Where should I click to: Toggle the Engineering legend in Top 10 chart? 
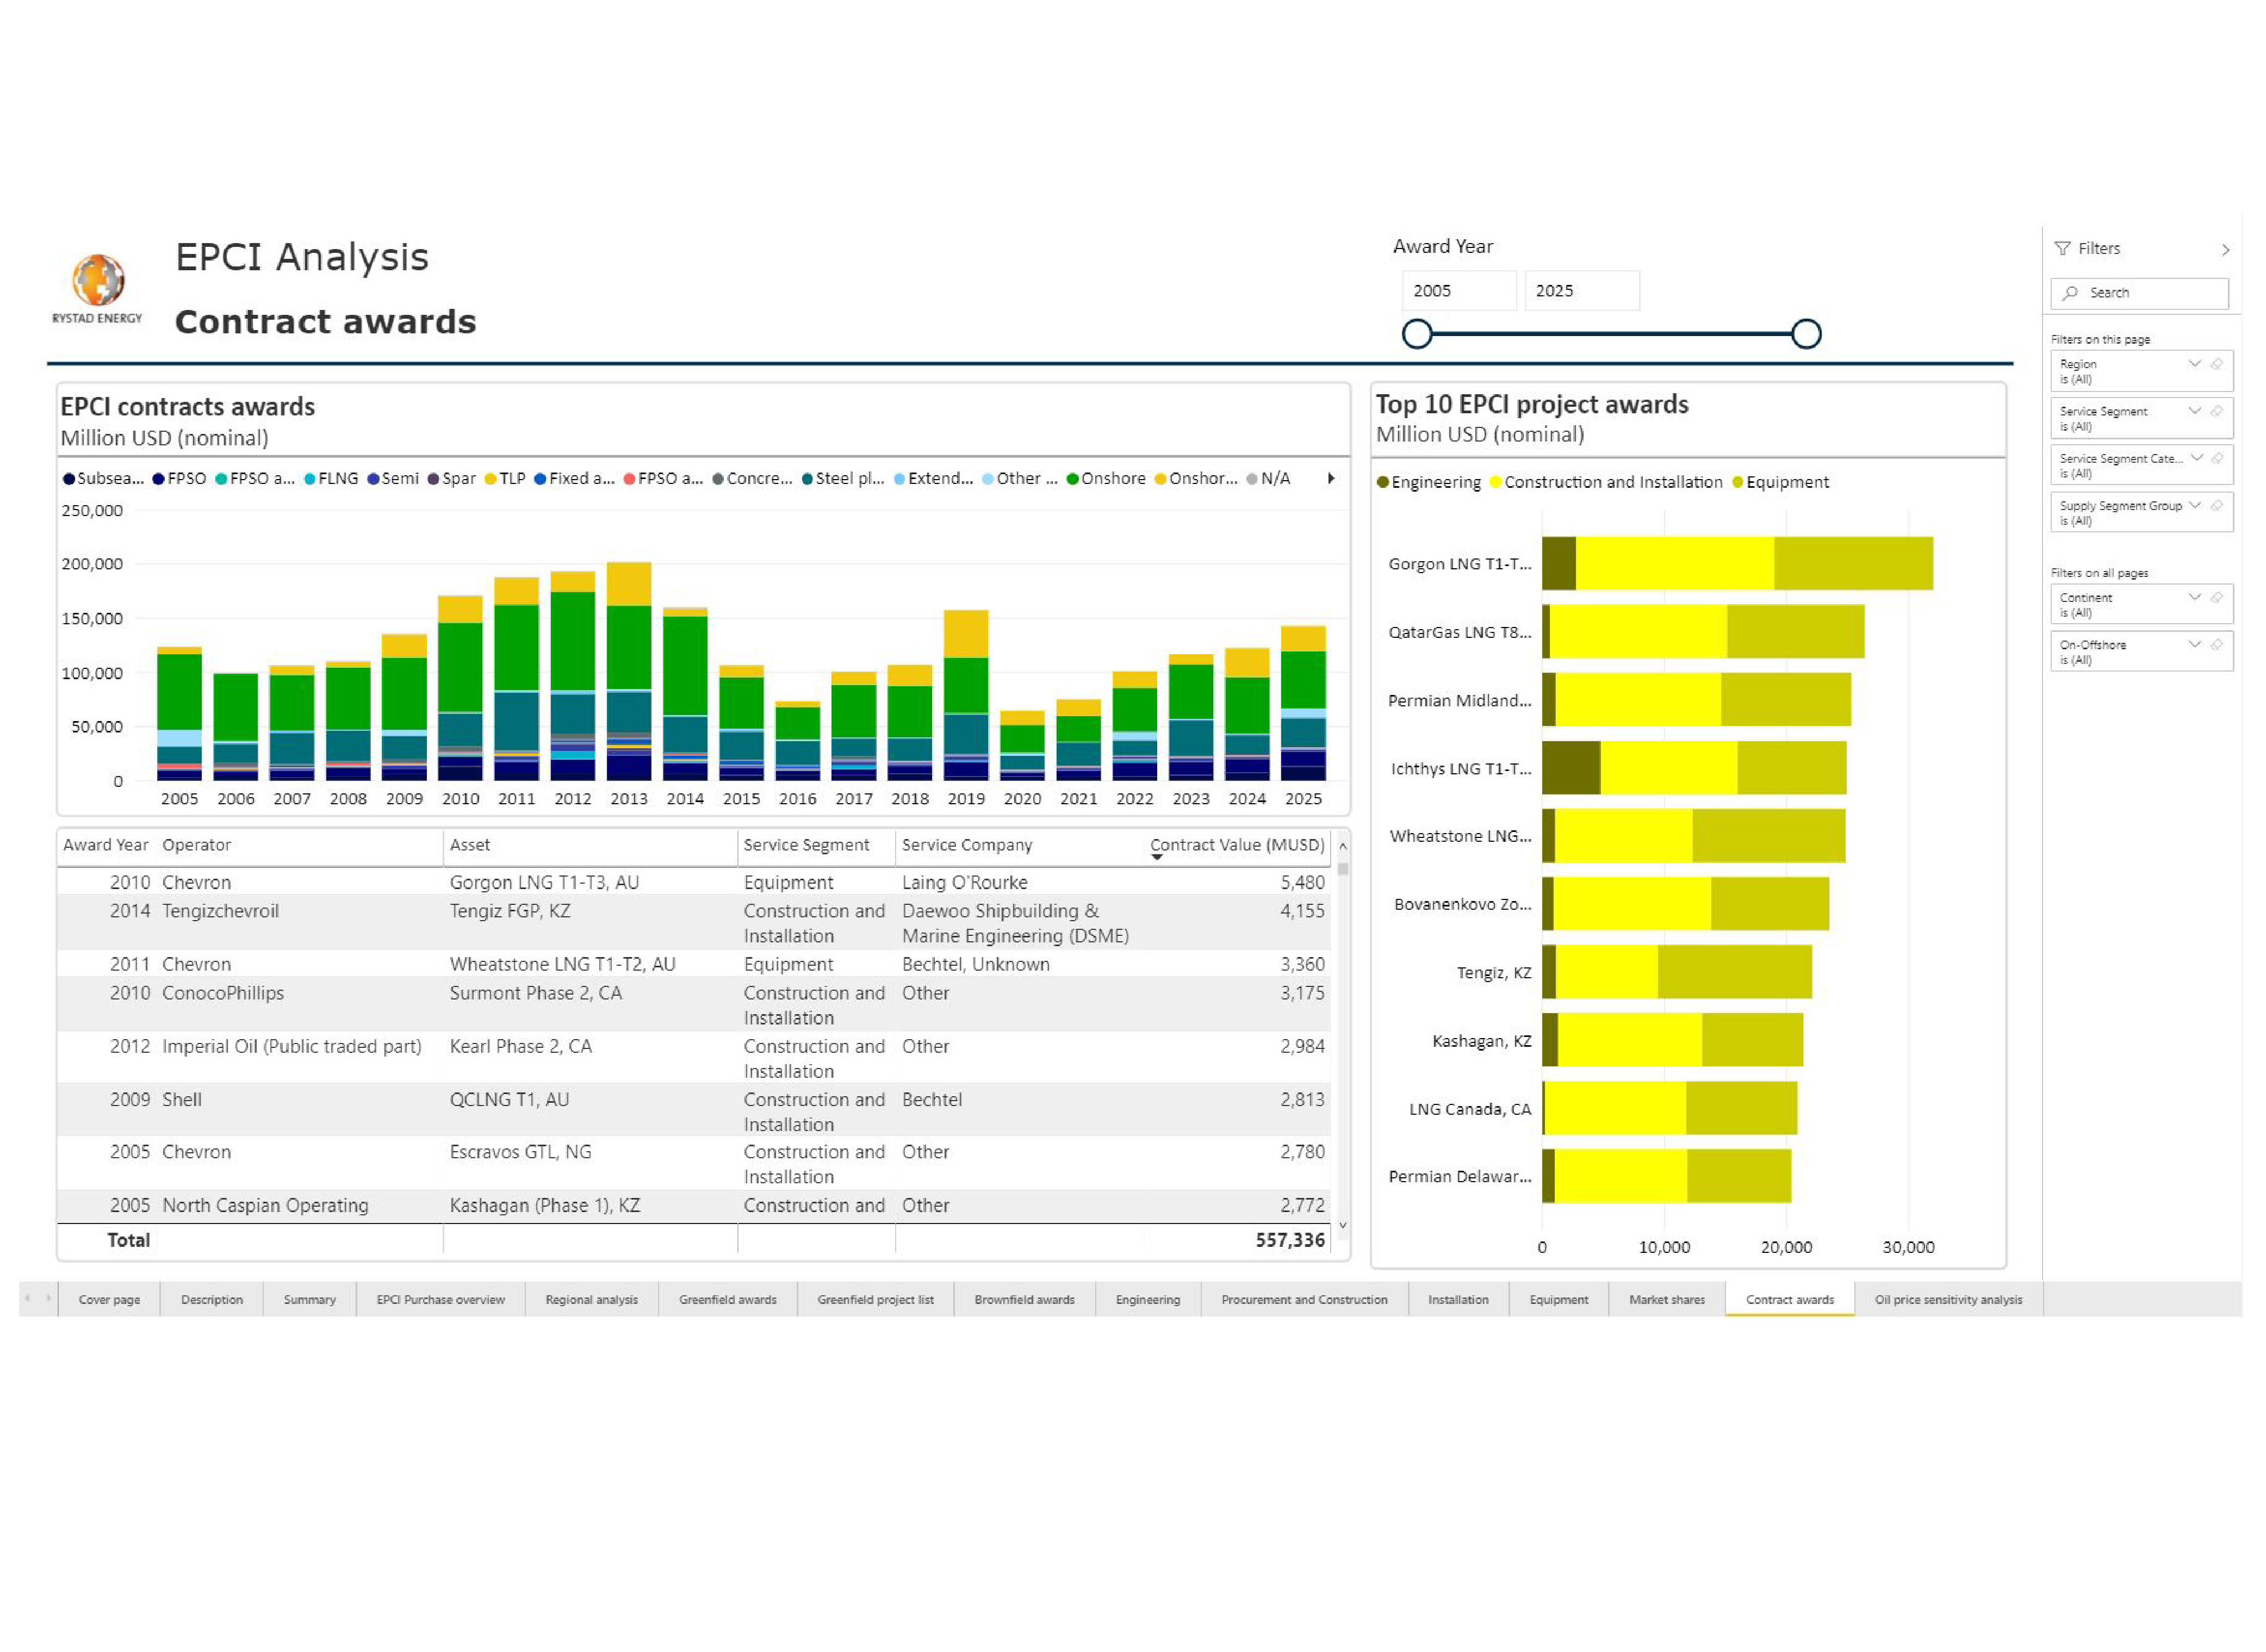click(x=1430, y=481)
